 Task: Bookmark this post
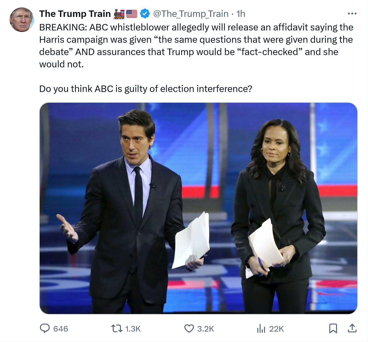coord(333,328)
